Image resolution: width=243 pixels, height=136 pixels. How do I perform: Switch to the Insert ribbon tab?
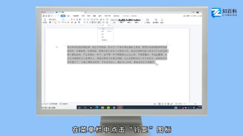click(69, 16)
